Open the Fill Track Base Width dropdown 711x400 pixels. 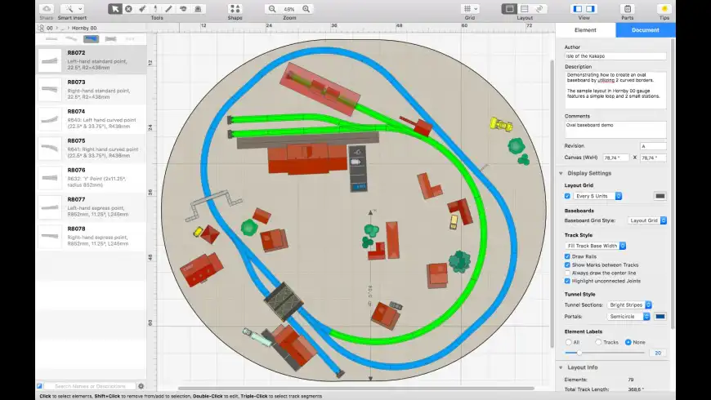[596, 246]
